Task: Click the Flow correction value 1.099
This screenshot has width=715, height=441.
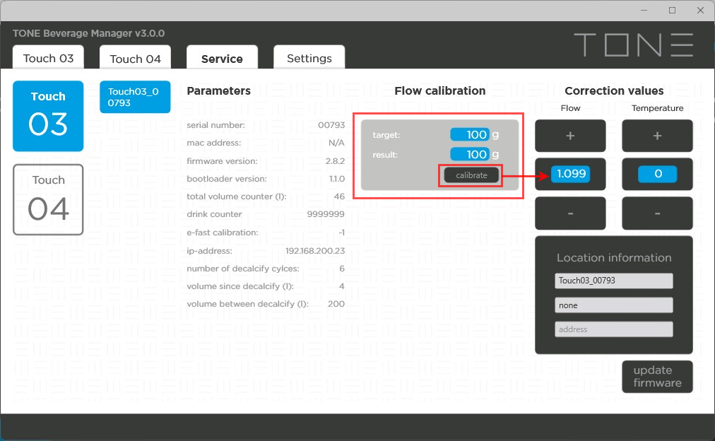Action: click(570, 174)
